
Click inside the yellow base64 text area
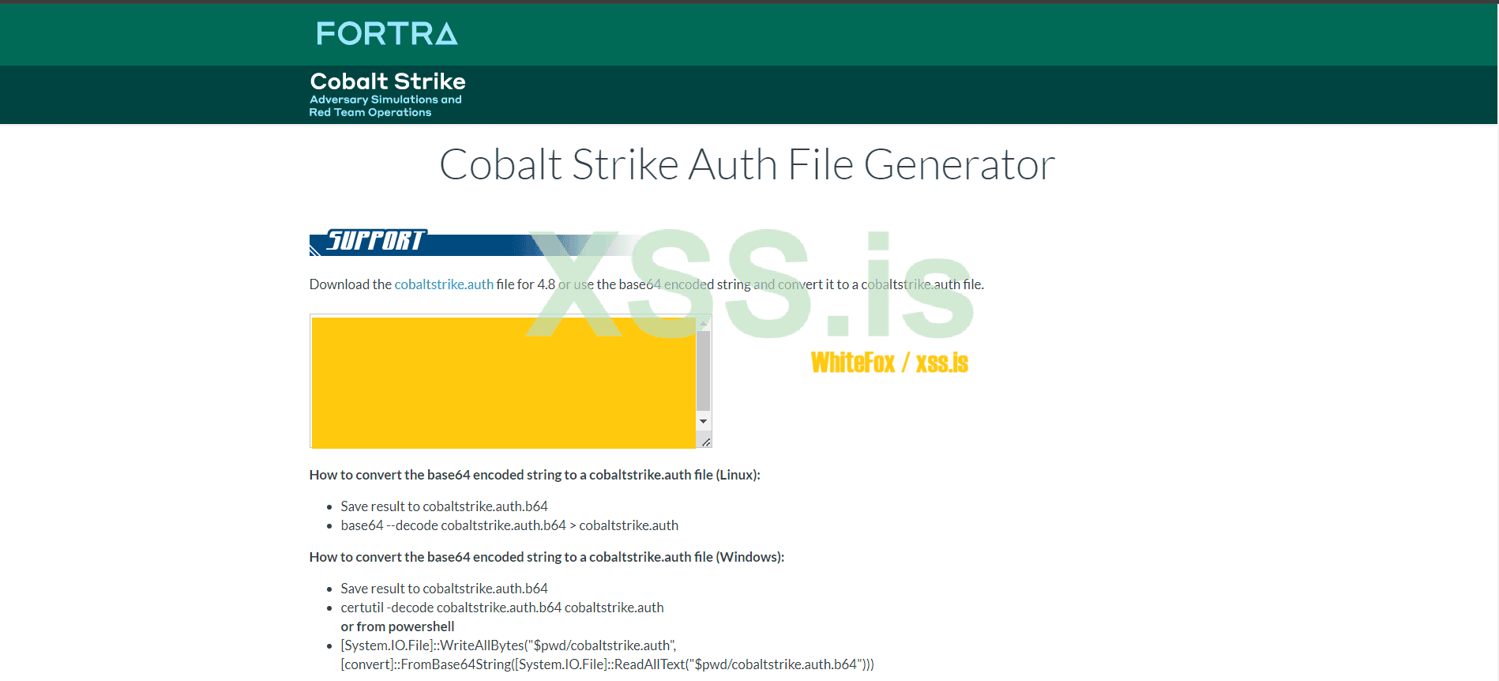pos(504,382)
